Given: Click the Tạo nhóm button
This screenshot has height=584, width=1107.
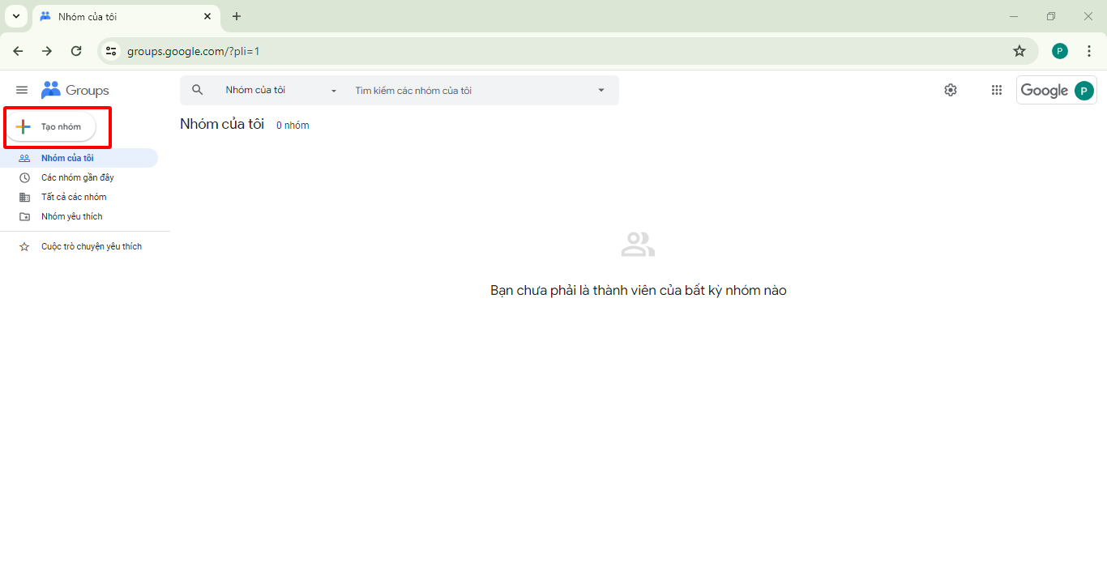Looking at the screenshot, I should tap(51, 126).
